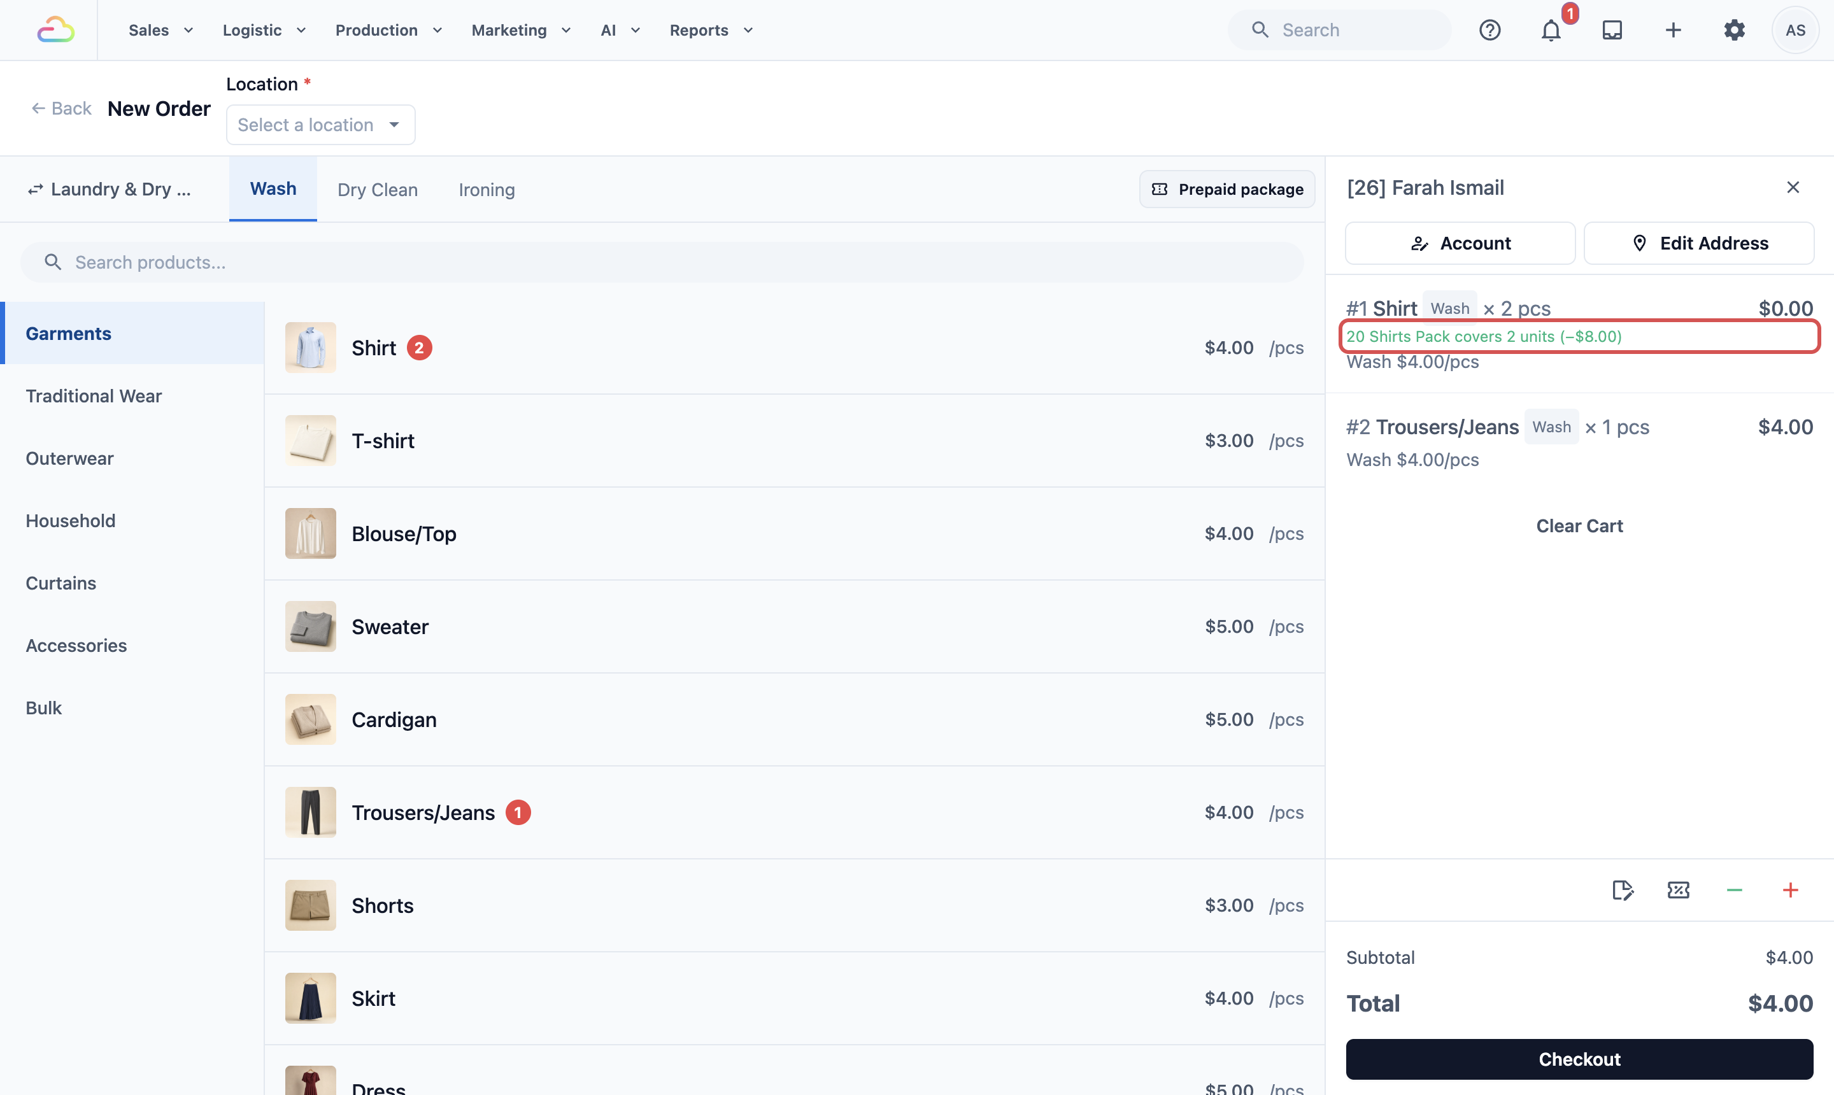The height and width of the screenshot is (1095, 1834).
Task: Open the help question mark icon
Action: tap(1489, 31)
